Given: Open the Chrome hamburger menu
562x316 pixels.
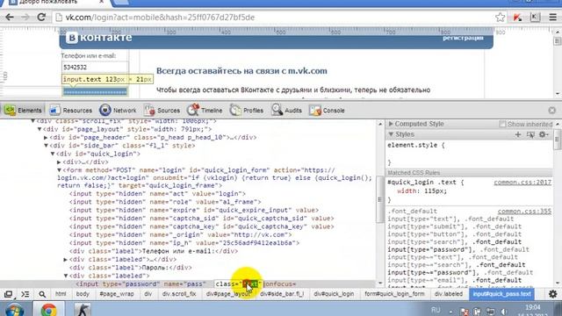Looking at the screenshot, I should pyautogui.click(x=552, y=18).
